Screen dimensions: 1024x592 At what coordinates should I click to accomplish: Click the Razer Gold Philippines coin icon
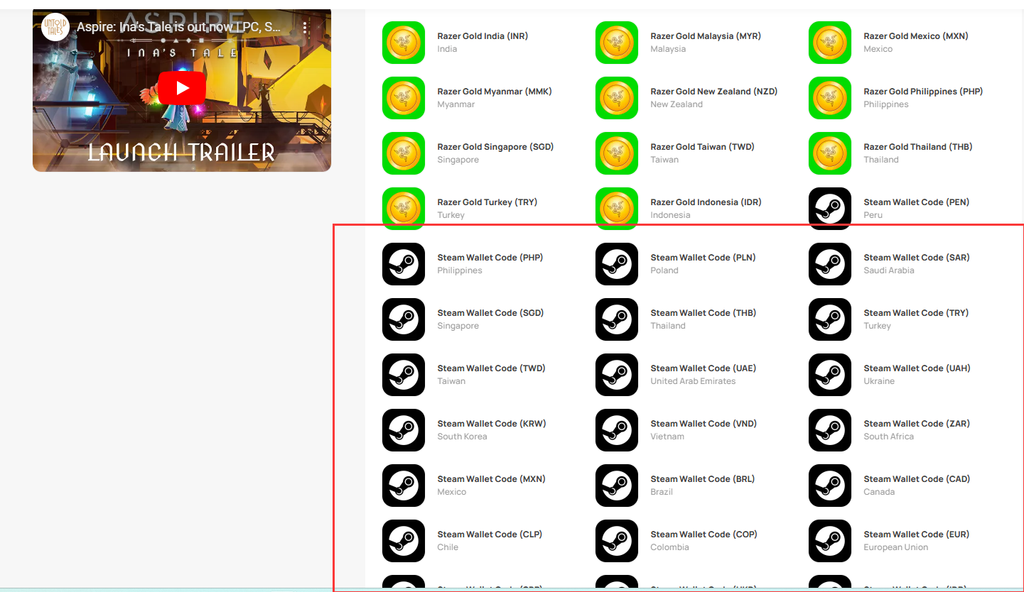tap(830, 98)
